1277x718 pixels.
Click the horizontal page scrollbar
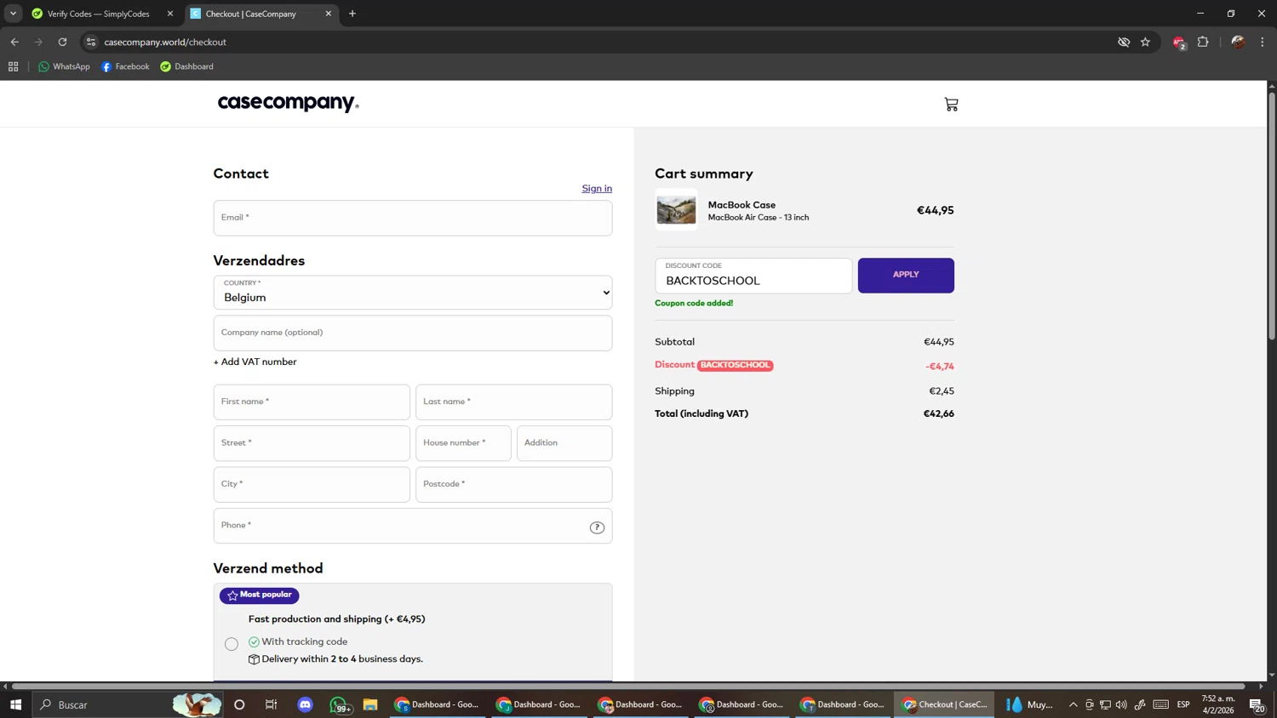coord(628,687)
